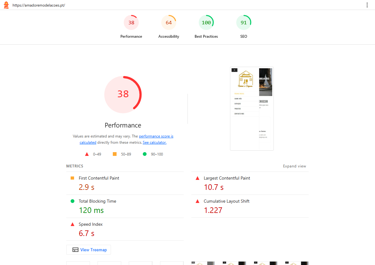Click the orange square legend icon for 50–89
375x265 pixels.
[x=115, y=154]
